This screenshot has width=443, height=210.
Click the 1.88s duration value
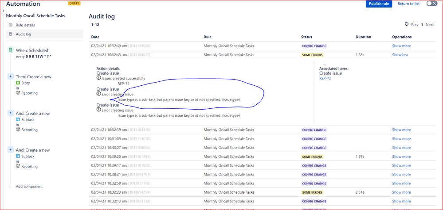click(360, 55)
